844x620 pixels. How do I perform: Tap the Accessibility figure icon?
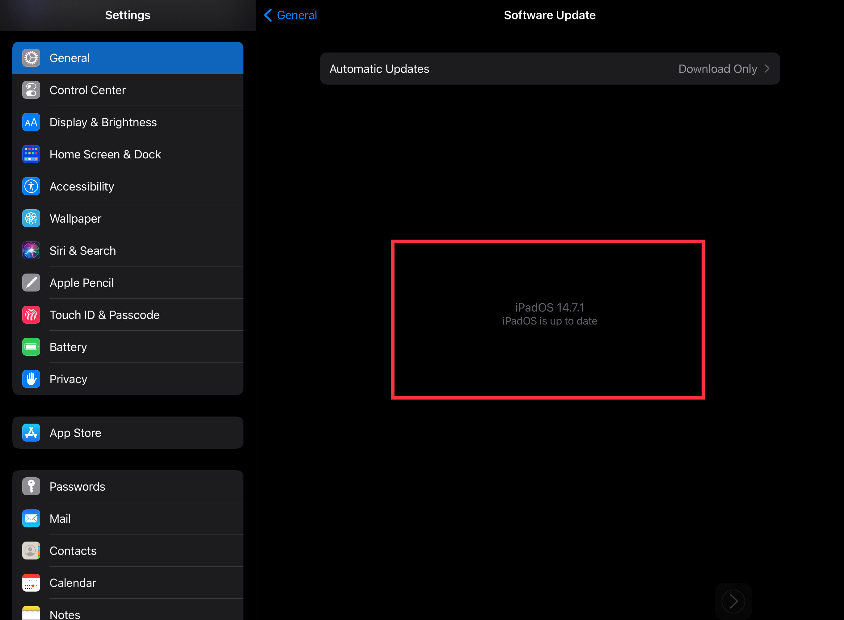31,186
